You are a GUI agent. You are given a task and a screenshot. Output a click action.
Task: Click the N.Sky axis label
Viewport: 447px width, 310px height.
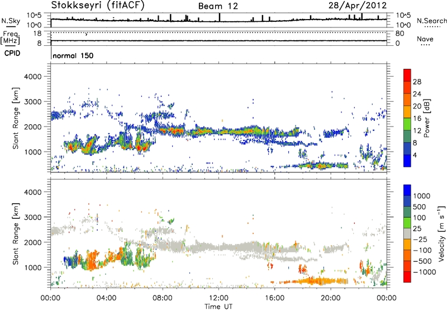point(11,21)
